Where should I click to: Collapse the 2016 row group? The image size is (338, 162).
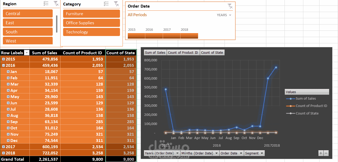pos(3,65)
